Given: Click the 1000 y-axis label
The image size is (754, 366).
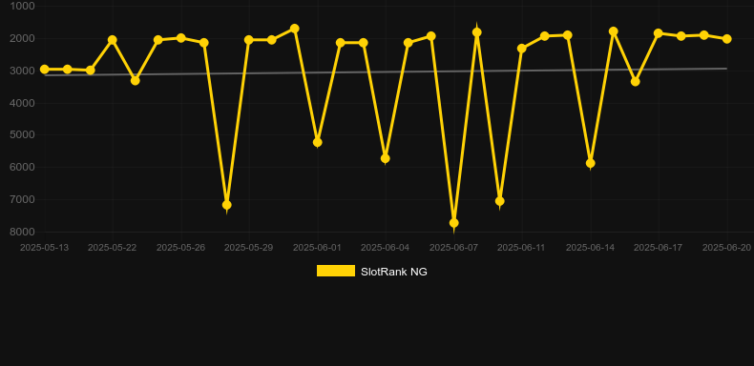Looking at the screenshot, I should (23, 6).
